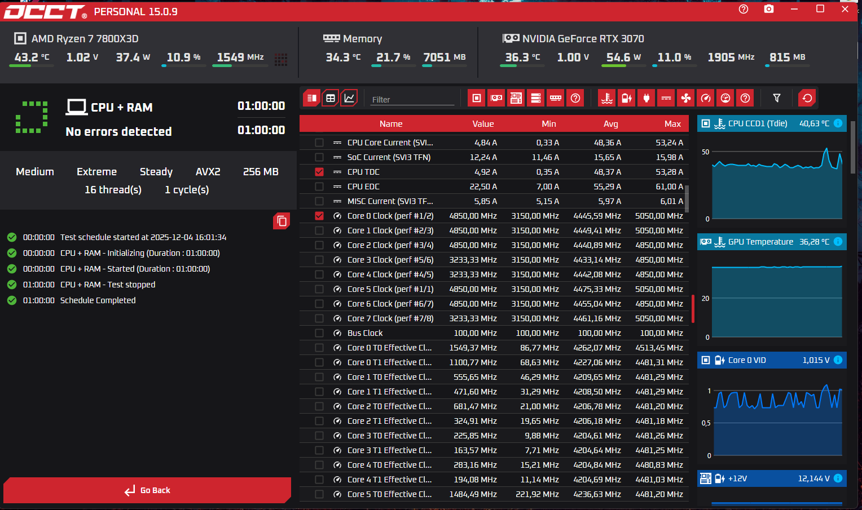Select the +12V graph header
The width and height of the screenshot is (862, 510).
click(772, 478)
